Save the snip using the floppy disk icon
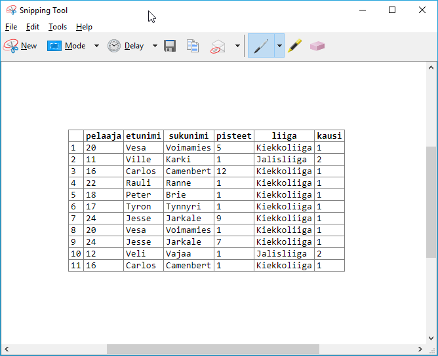Viewport: 438px width, 356px height. click(170, 46)
